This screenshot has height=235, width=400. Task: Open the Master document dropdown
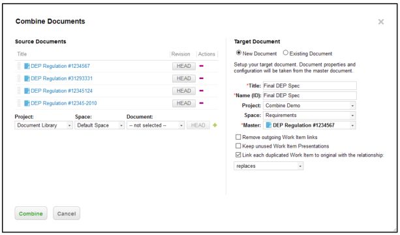309,125
